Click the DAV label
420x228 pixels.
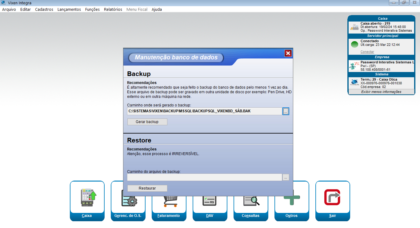(x=210, y=216)
